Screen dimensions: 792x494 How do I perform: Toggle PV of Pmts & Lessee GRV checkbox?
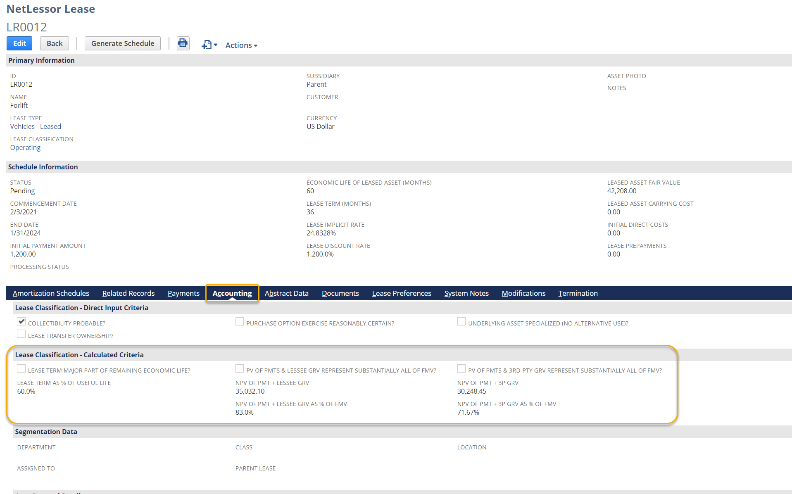(x=240, y=368)
